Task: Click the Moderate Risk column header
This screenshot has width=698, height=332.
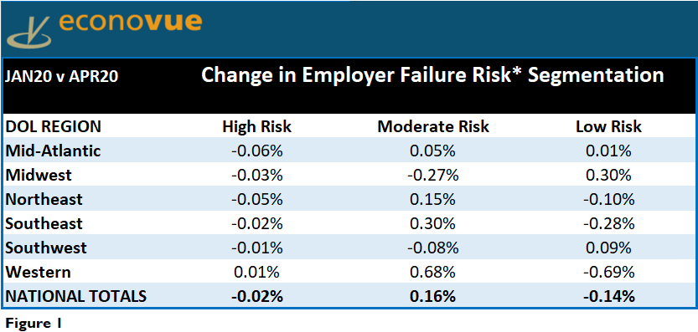Action: pyautogui.click(x=433, y=126)
